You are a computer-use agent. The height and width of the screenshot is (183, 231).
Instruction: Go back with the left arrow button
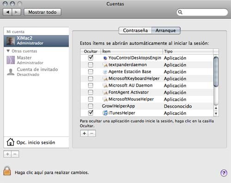(x=8, y=12)
